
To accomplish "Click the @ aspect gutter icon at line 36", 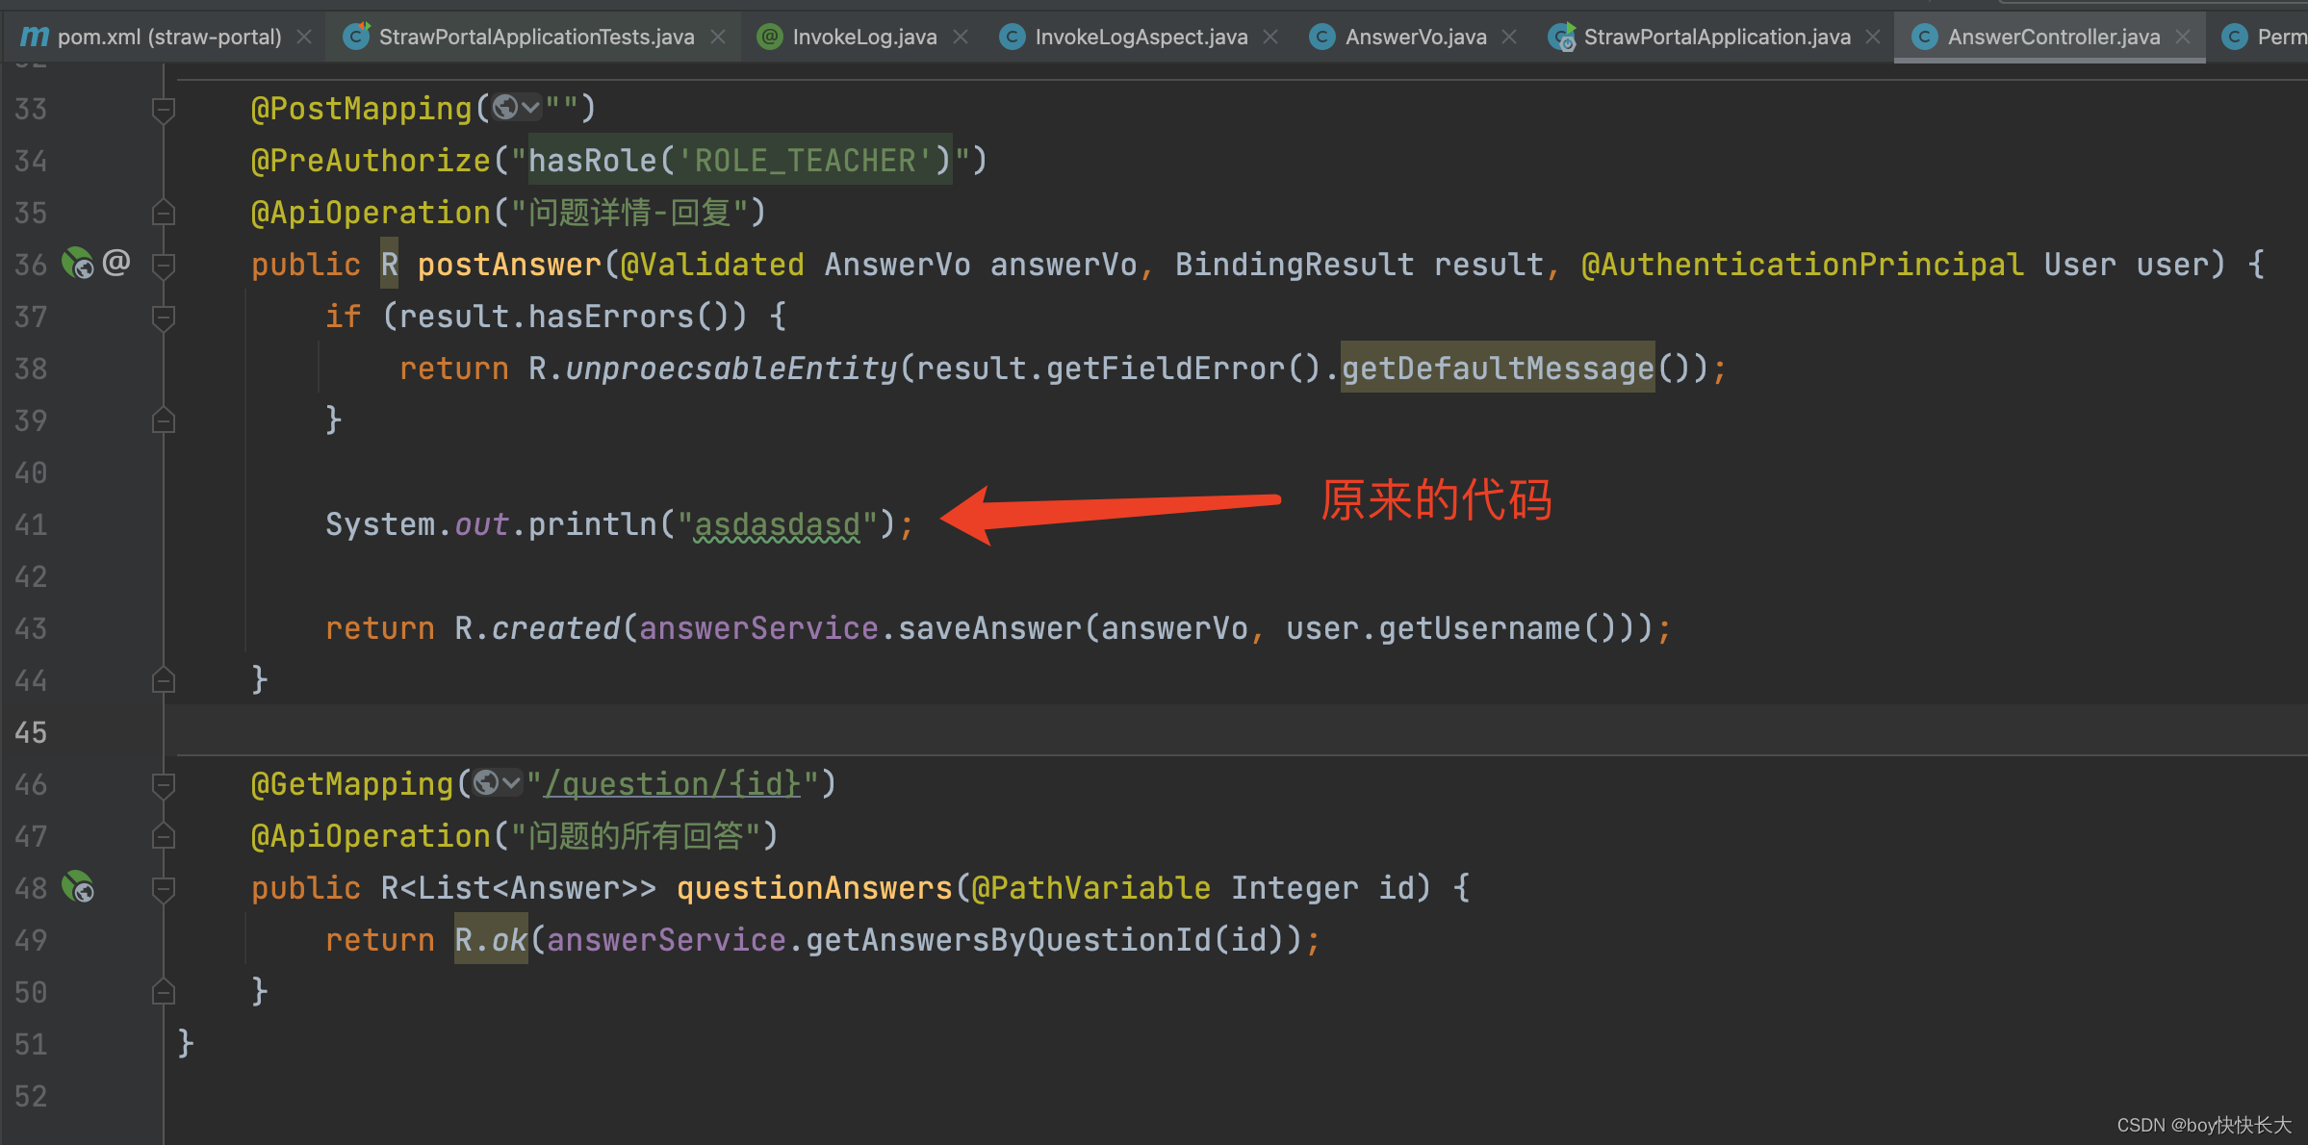I will (116, 262).
